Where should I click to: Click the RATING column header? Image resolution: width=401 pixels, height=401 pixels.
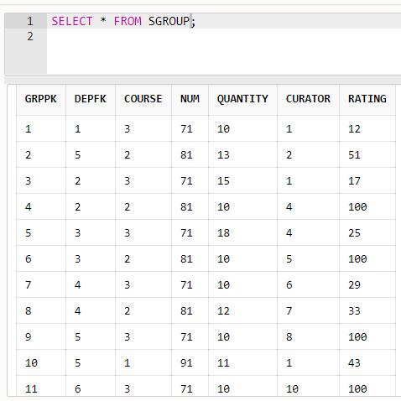coord(367,99)
